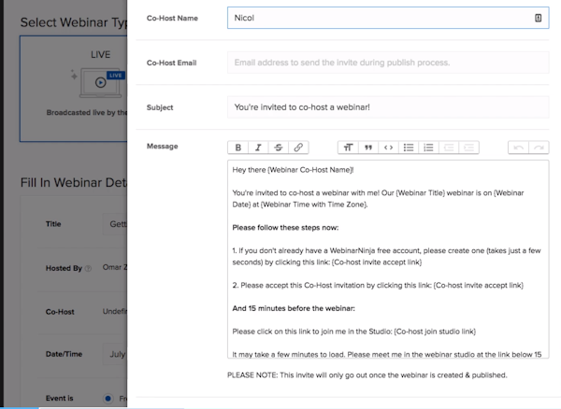Apply italic formatting to message text
This screenshot has height=409, width=561.
click(258, 148)
